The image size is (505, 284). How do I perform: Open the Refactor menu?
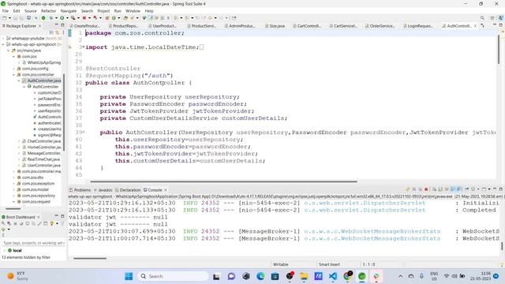[x=48, y=11]
